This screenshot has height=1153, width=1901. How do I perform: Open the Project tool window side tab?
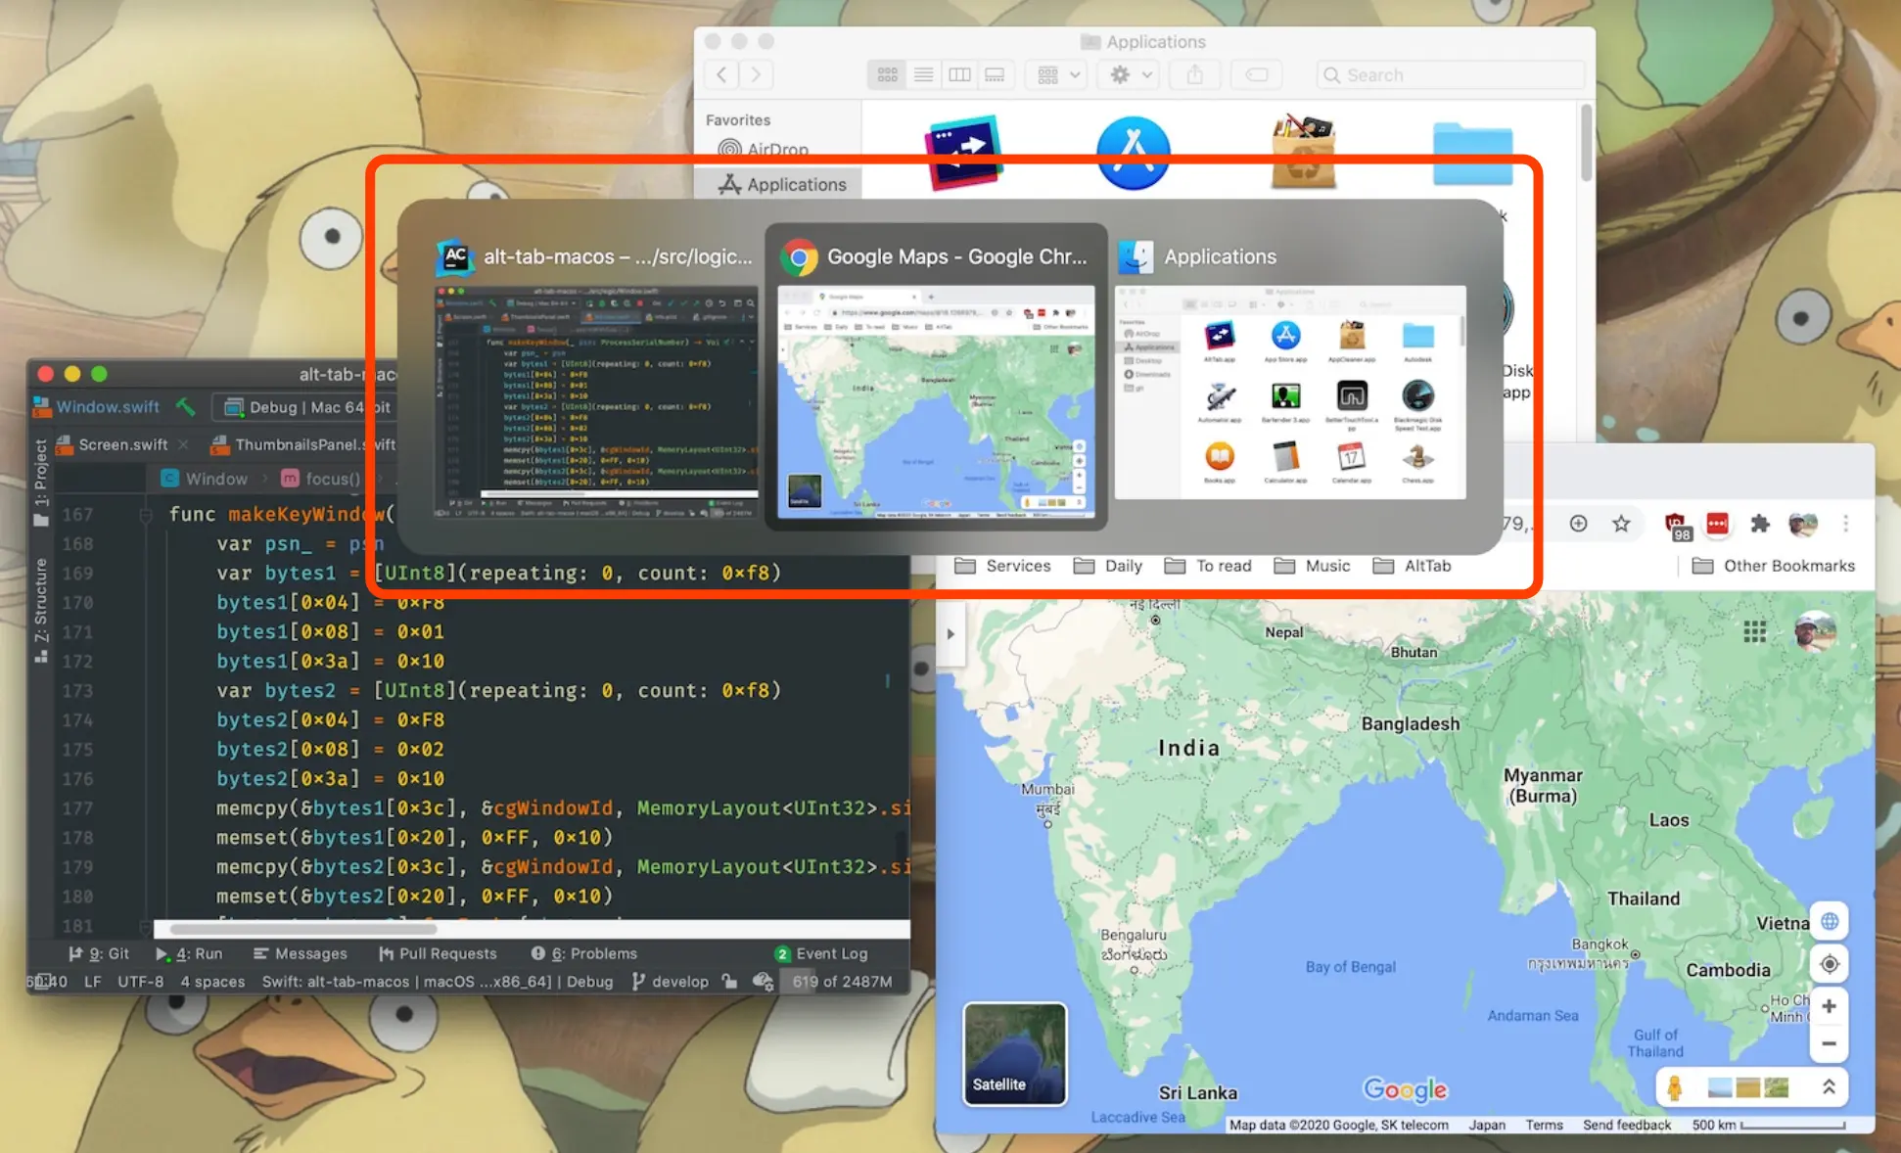[x=41, y=482]
